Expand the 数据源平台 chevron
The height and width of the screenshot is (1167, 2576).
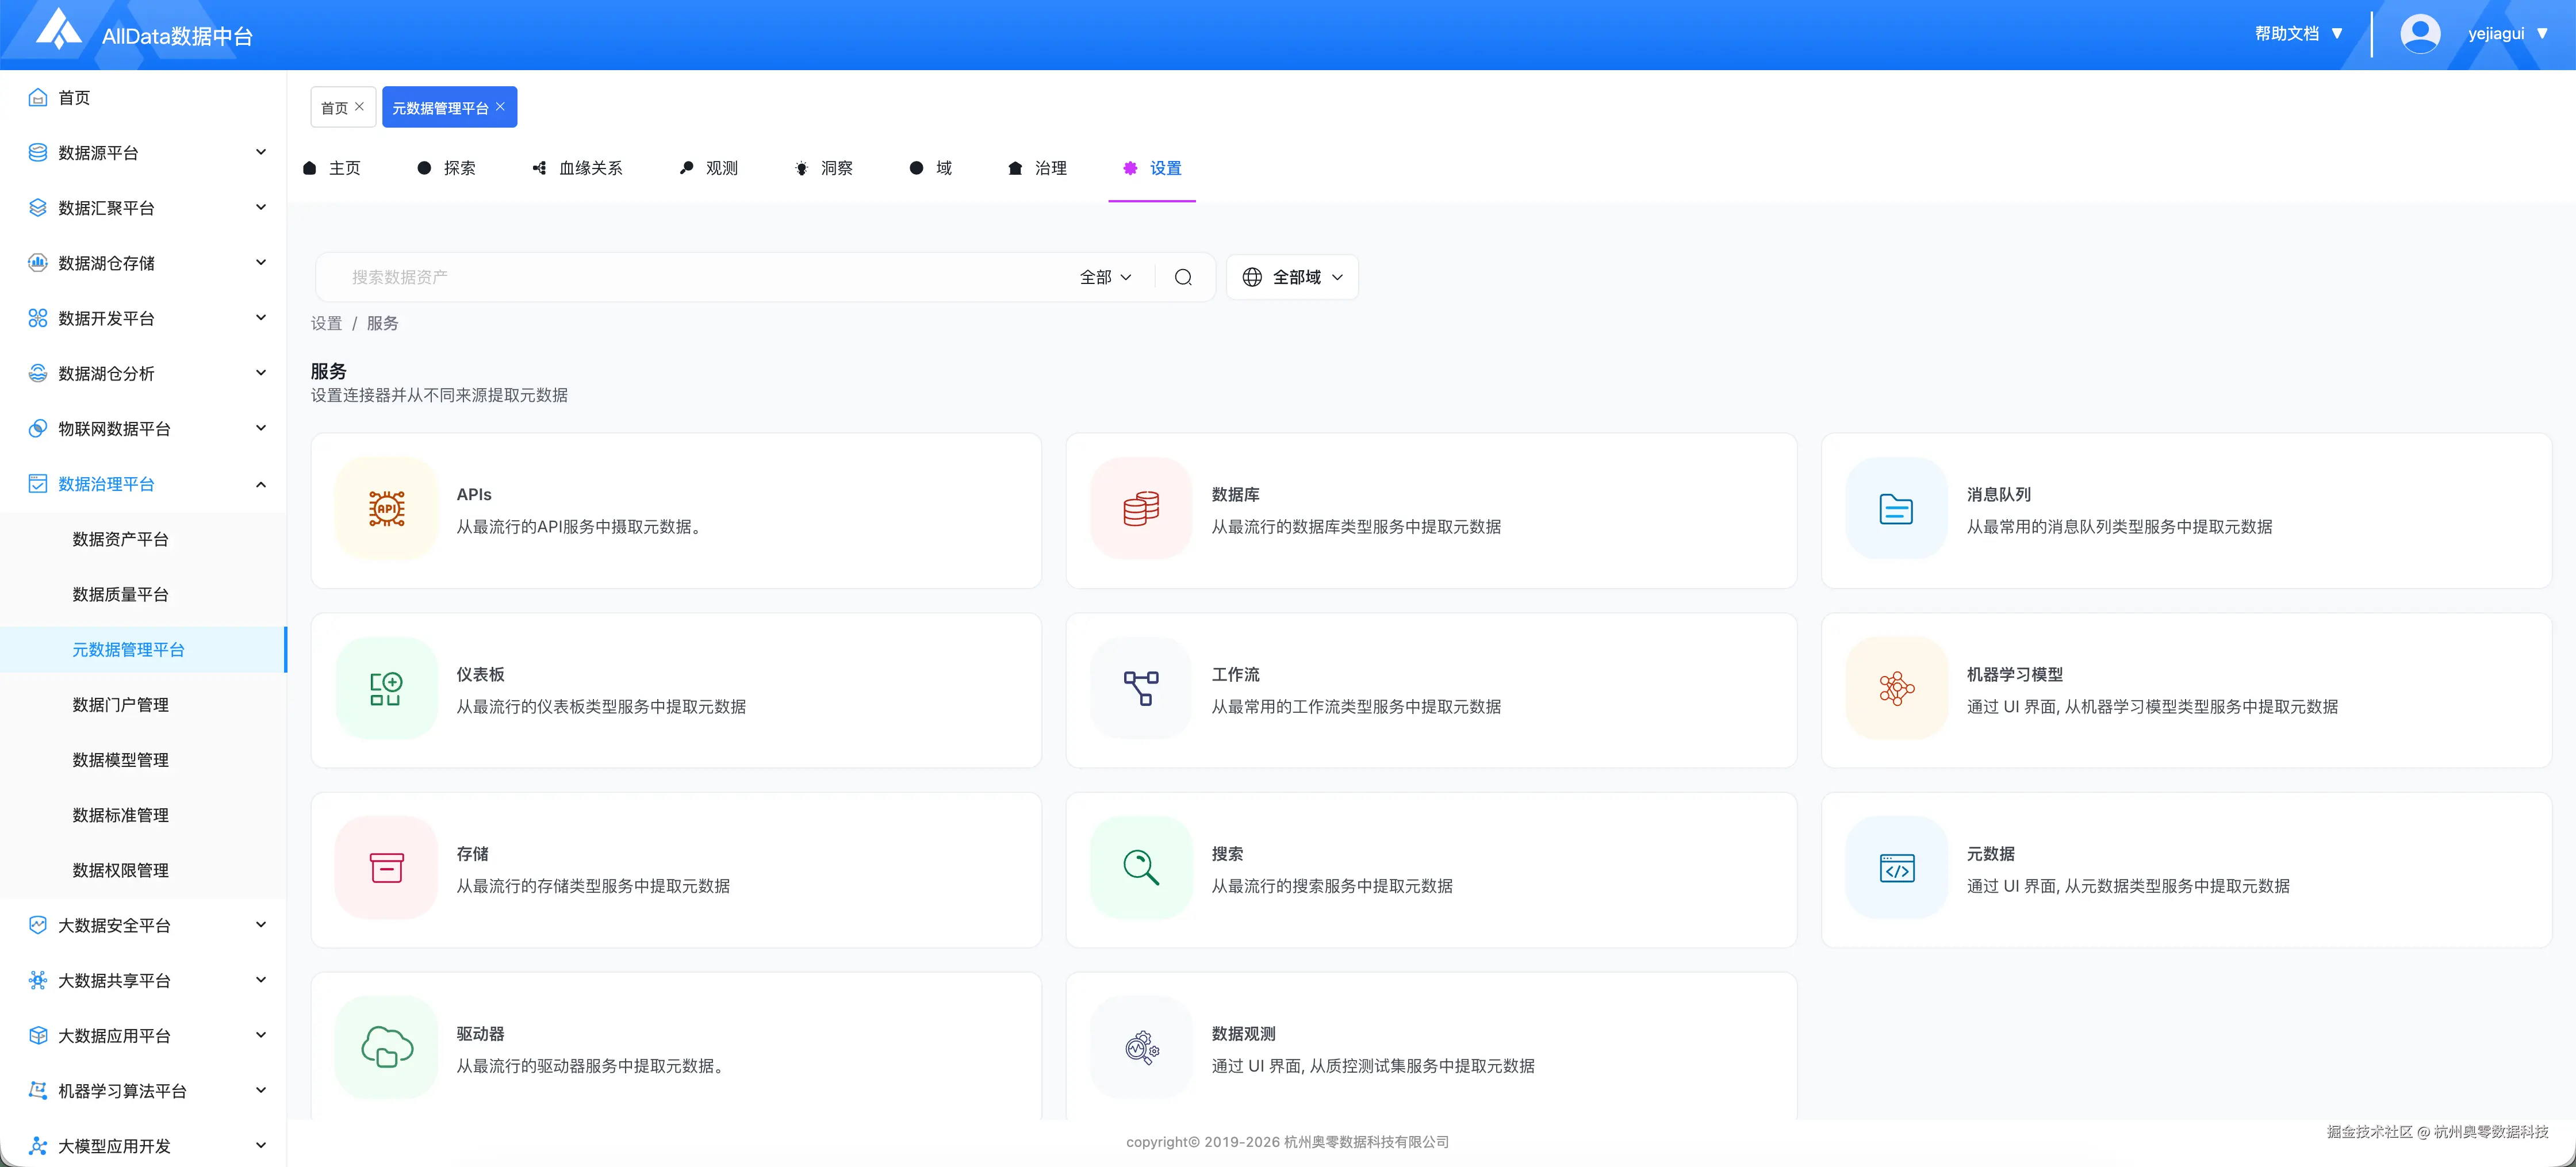[261, 152]
